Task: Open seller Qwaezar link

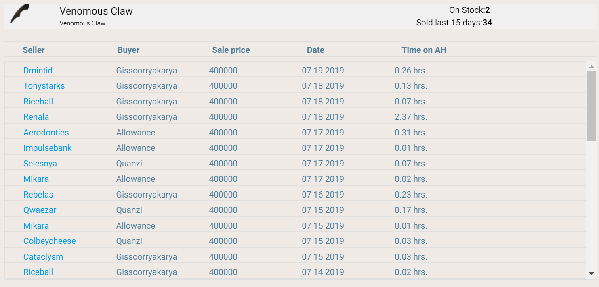Action: coord(40,210)
